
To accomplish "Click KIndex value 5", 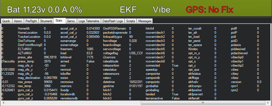I will [215, 49].
